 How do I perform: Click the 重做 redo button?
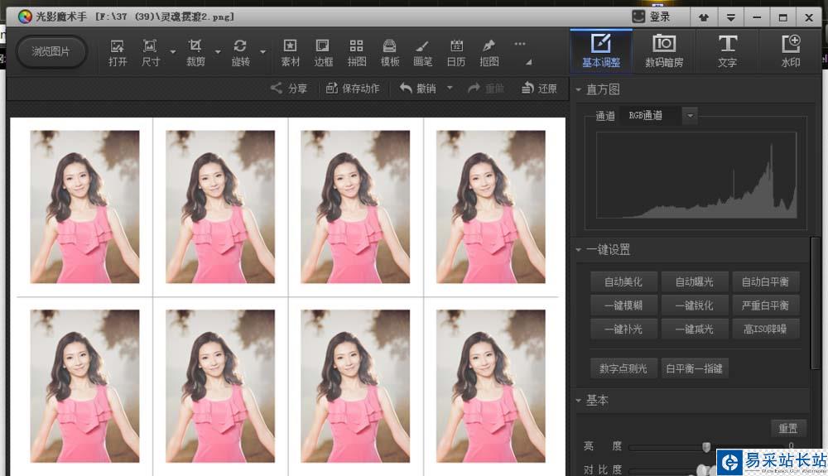(x=486, y=88)
